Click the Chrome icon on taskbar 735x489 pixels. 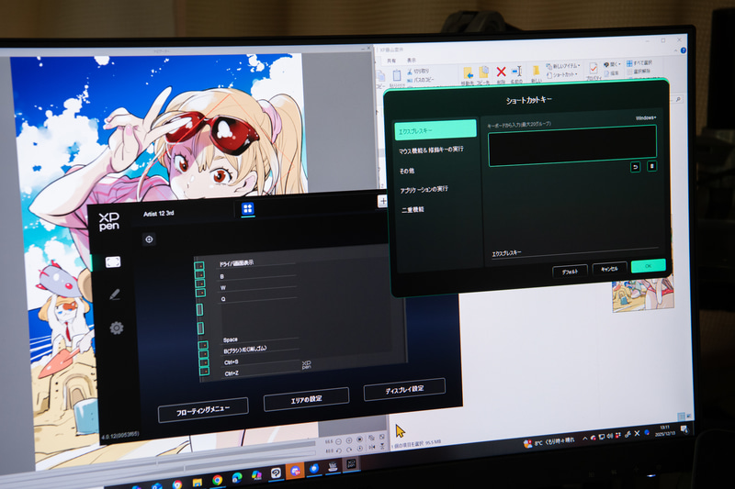point(217,480)
